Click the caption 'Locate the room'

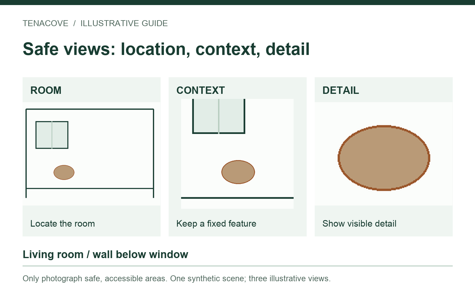pos(63,224)
